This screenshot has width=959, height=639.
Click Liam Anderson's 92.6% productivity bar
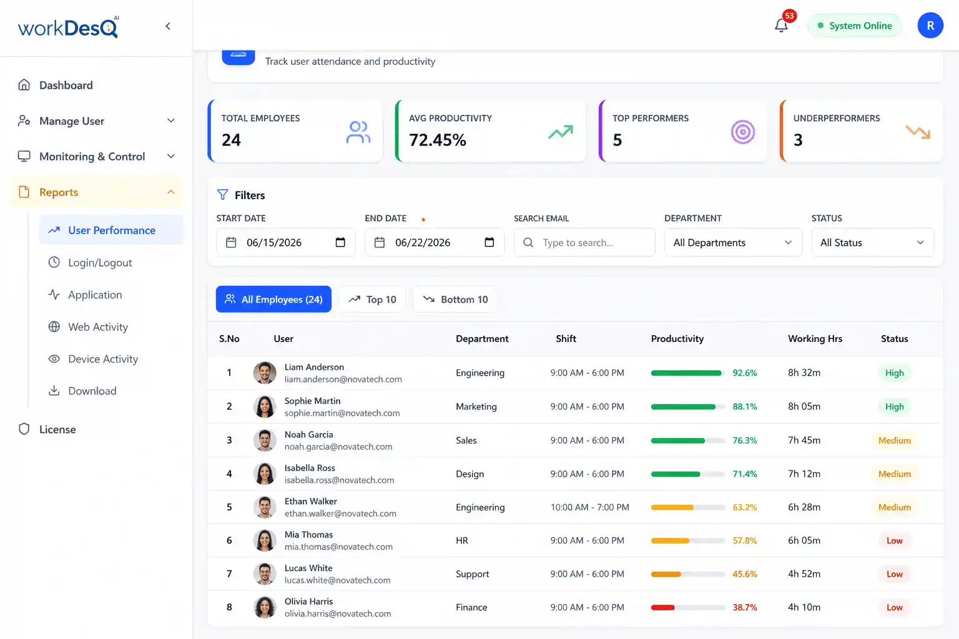point(688,373)
